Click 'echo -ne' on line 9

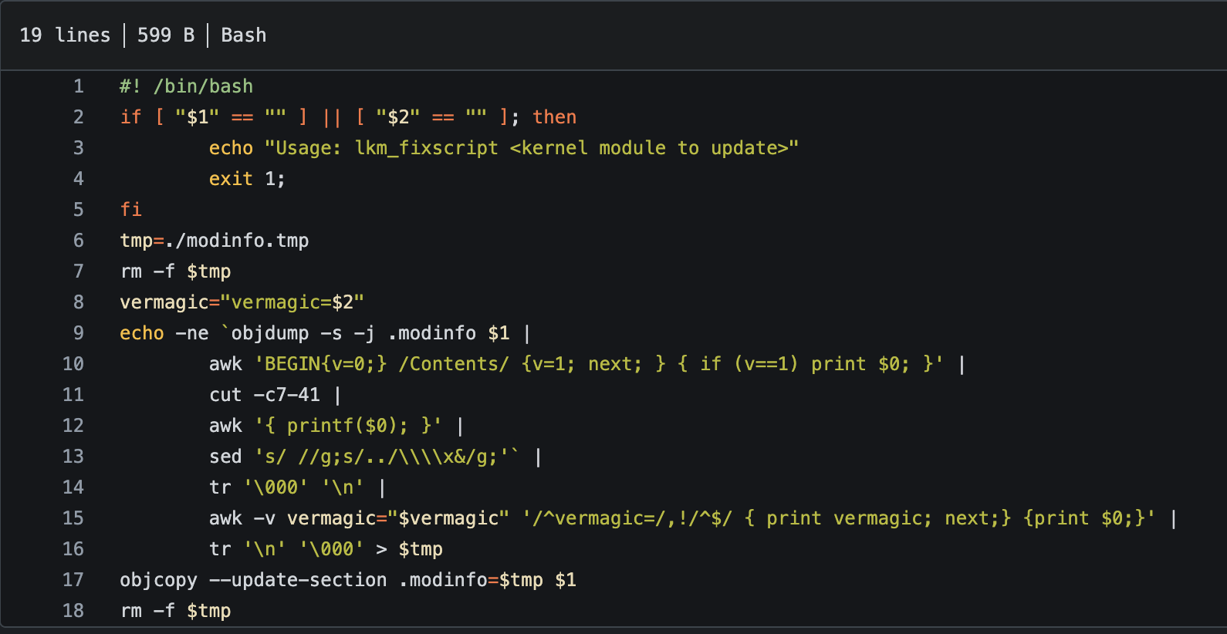pyautogui.click(x=164, y=333)
